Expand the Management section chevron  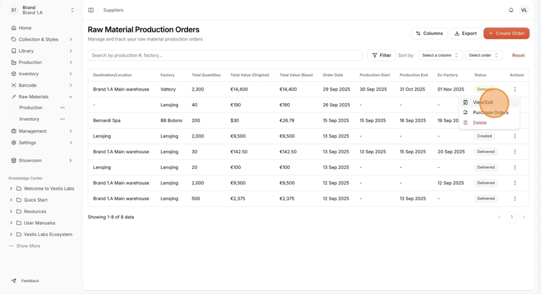click(71, 131)
